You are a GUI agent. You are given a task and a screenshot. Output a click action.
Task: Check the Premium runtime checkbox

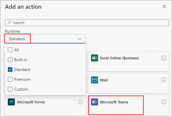click(10, 79)
